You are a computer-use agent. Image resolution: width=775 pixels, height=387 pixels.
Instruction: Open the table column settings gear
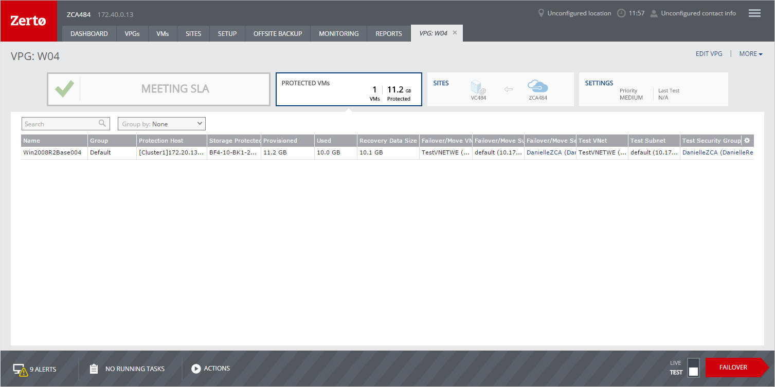747,140
